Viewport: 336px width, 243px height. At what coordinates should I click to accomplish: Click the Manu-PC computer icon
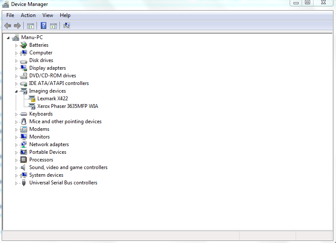[x=16, y=37]
